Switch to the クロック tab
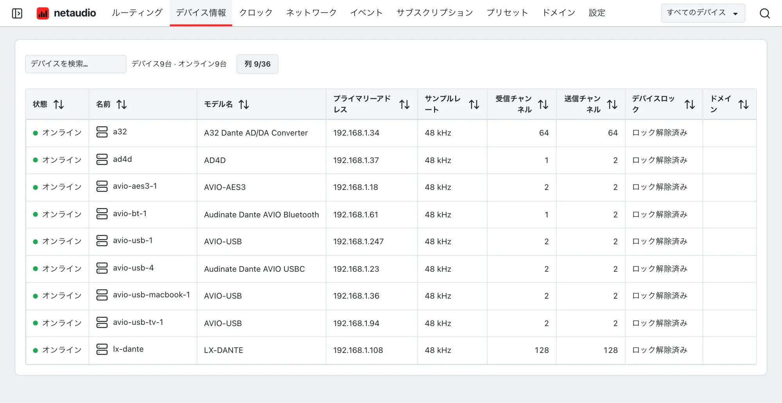 256,13
